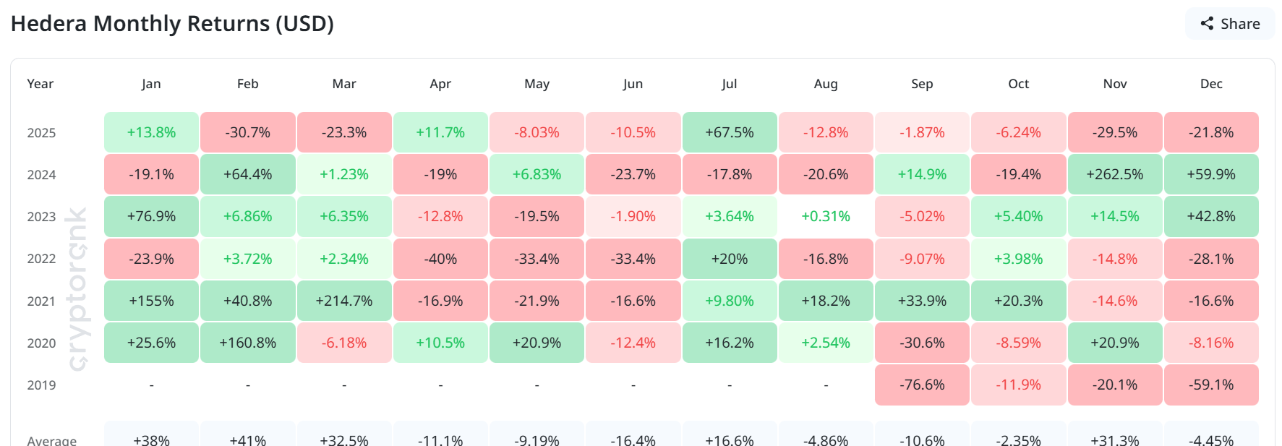Select the +42.8% December 2023 cell

(1211, 216)
